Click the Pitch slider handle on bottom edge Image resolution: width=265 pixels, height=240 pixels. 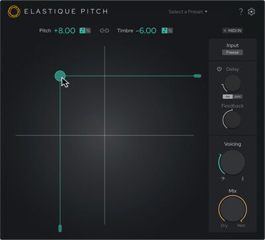(x=60, y=228)
